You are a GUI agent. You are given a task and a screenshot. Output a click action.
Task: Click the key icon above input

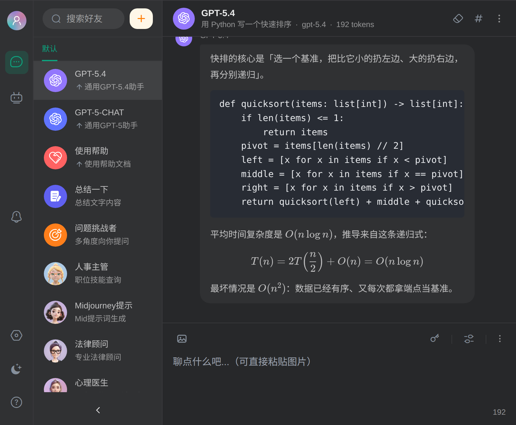point(435,338)
